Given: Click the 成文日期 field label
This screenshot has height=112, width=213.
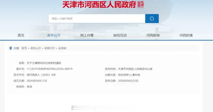Looking at the screenshot, I should [20, 81].
